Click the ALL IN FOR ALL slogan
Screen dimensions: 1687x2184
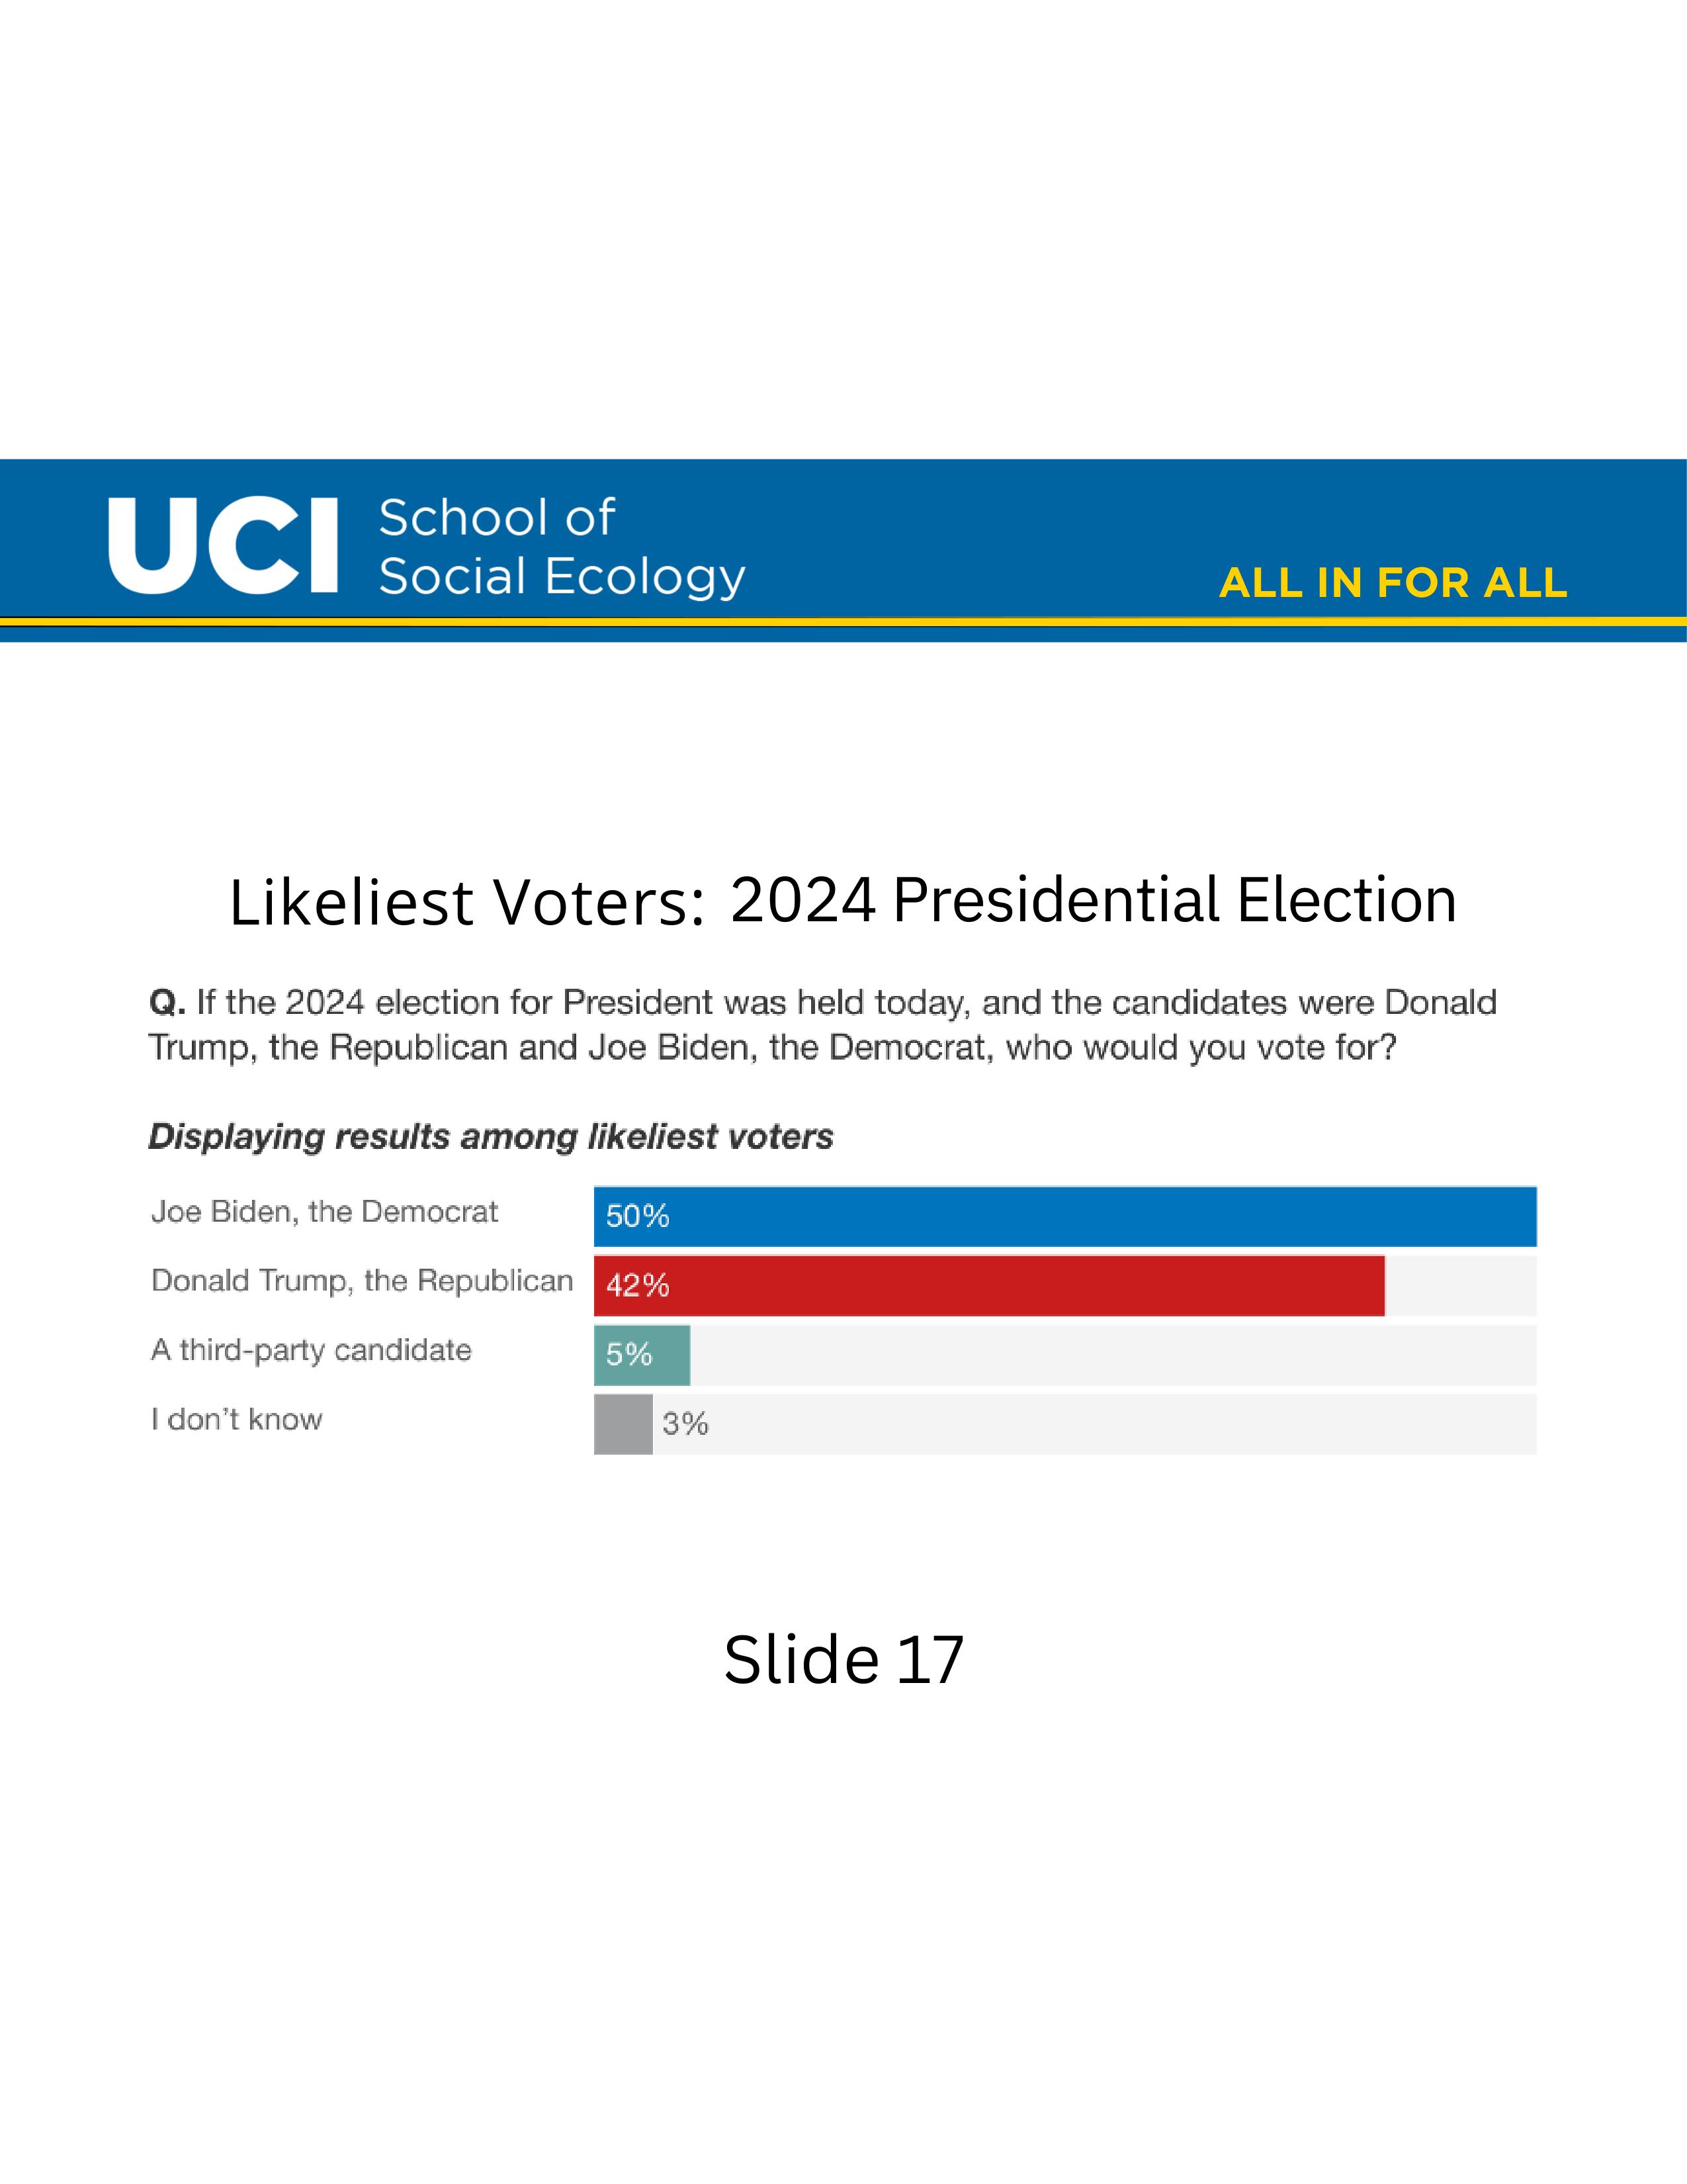point(1393,583)
